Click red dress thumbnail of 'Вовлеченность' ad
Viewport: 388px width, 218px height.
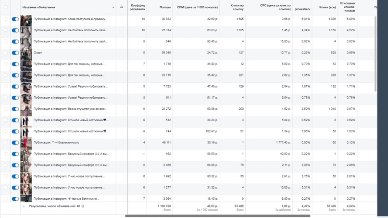(26, 144)
